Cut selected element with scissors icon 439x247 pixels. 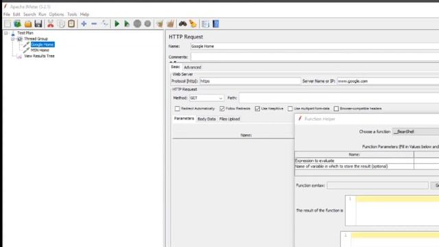(50, 24)
